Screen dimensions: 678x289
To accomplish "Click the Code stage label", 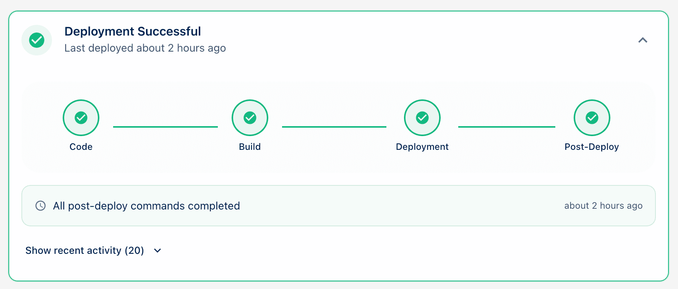I will 81,147.
